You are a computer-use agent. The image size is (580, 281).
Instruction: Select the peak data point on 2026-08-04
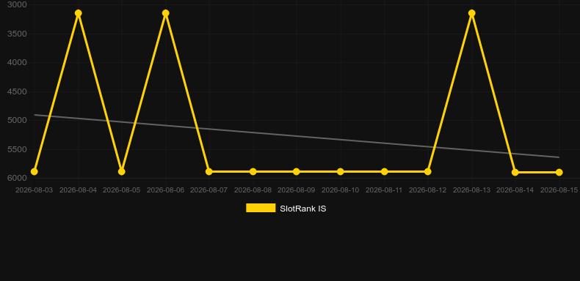(x=78, y=13)
